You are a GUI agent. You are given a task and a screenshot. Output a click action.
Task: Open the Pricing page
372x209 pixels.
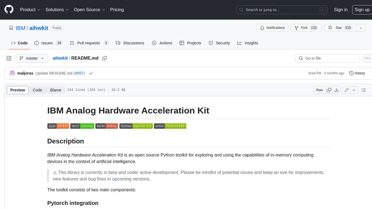[117, 10]
